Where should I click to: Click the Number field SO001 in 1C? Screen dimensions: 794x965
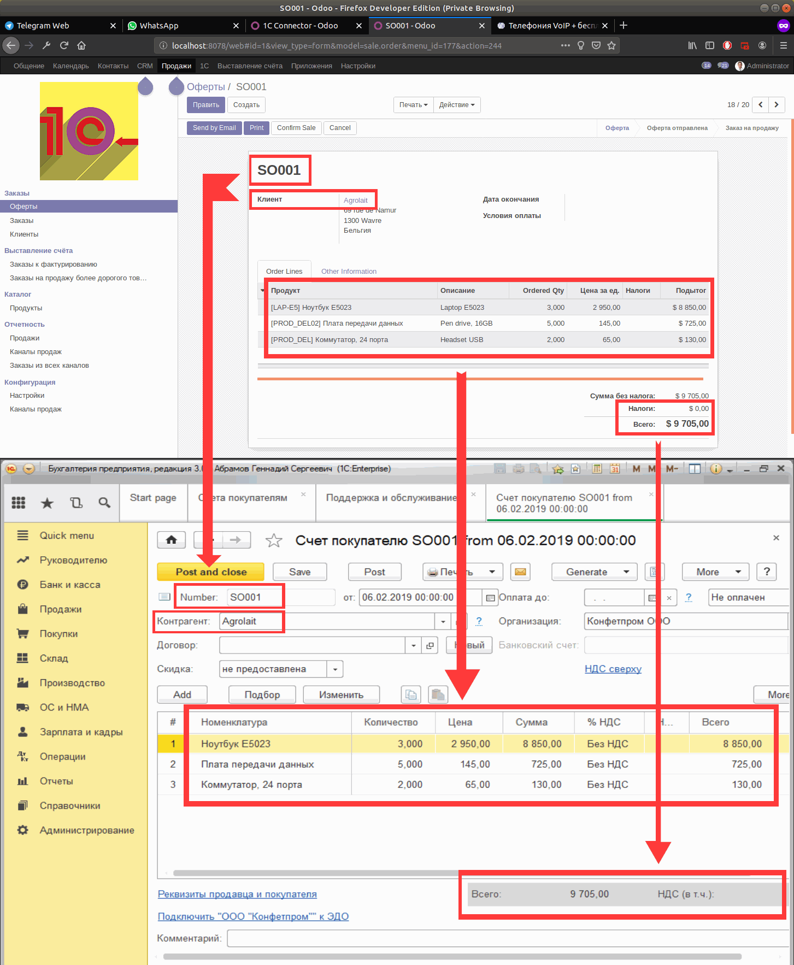[281, 597]
